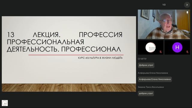Click sender name Зимина Таиса Васильевна
This screenshot has height=108, width=192.
click(151, 87)
